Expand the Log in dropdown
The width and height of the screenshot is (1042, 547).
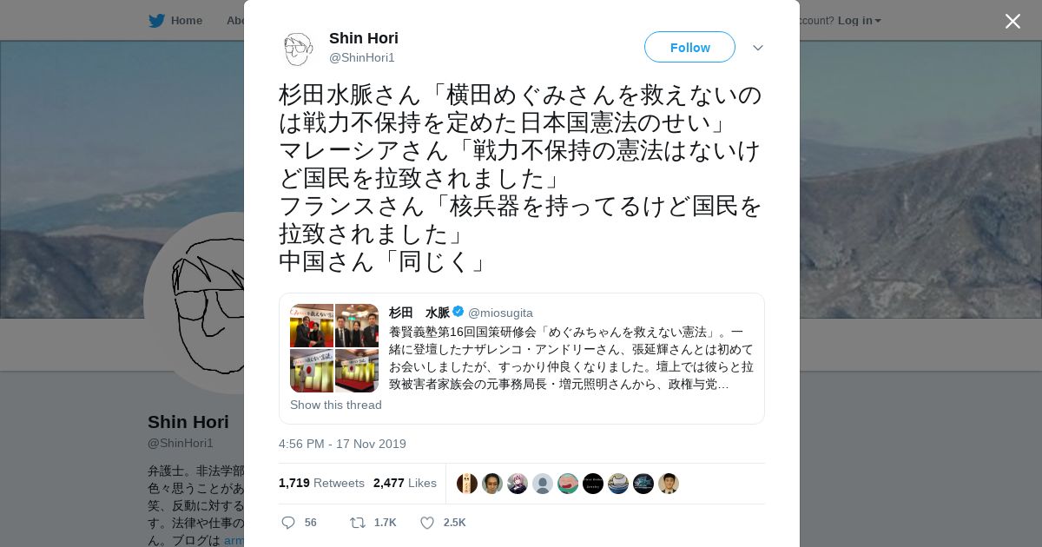coord(860,21)
